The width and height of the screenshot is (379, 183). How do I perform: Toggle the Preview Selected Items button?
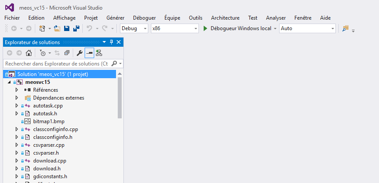tap(89, 53)
